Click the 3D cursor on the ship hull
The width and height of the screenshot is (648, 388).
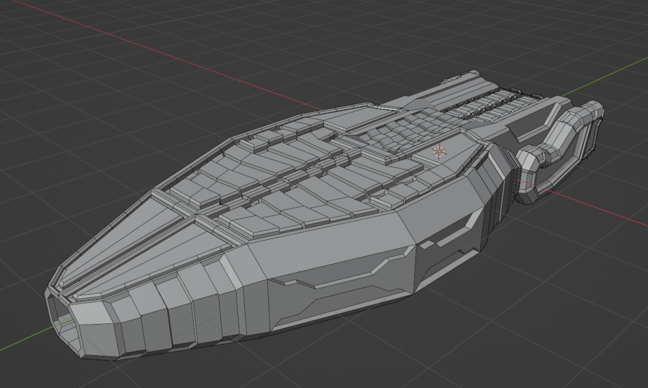[x=439, y=152]
